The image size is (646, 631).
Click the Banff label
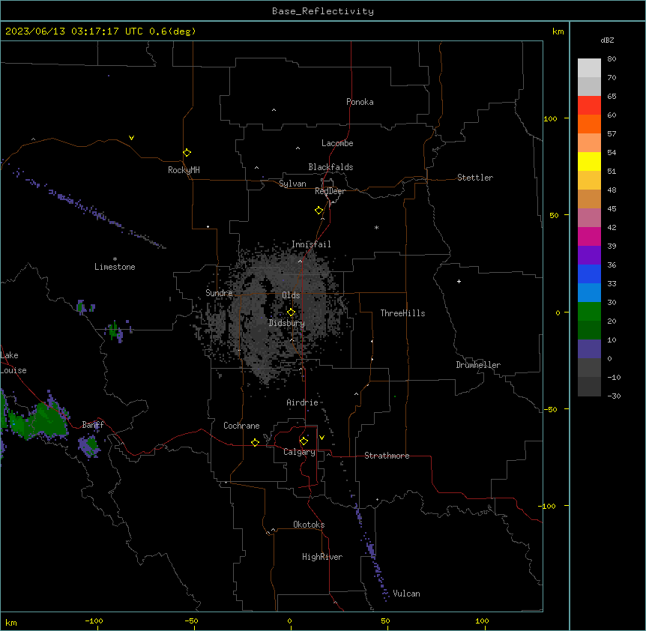(x=93, y=425)
